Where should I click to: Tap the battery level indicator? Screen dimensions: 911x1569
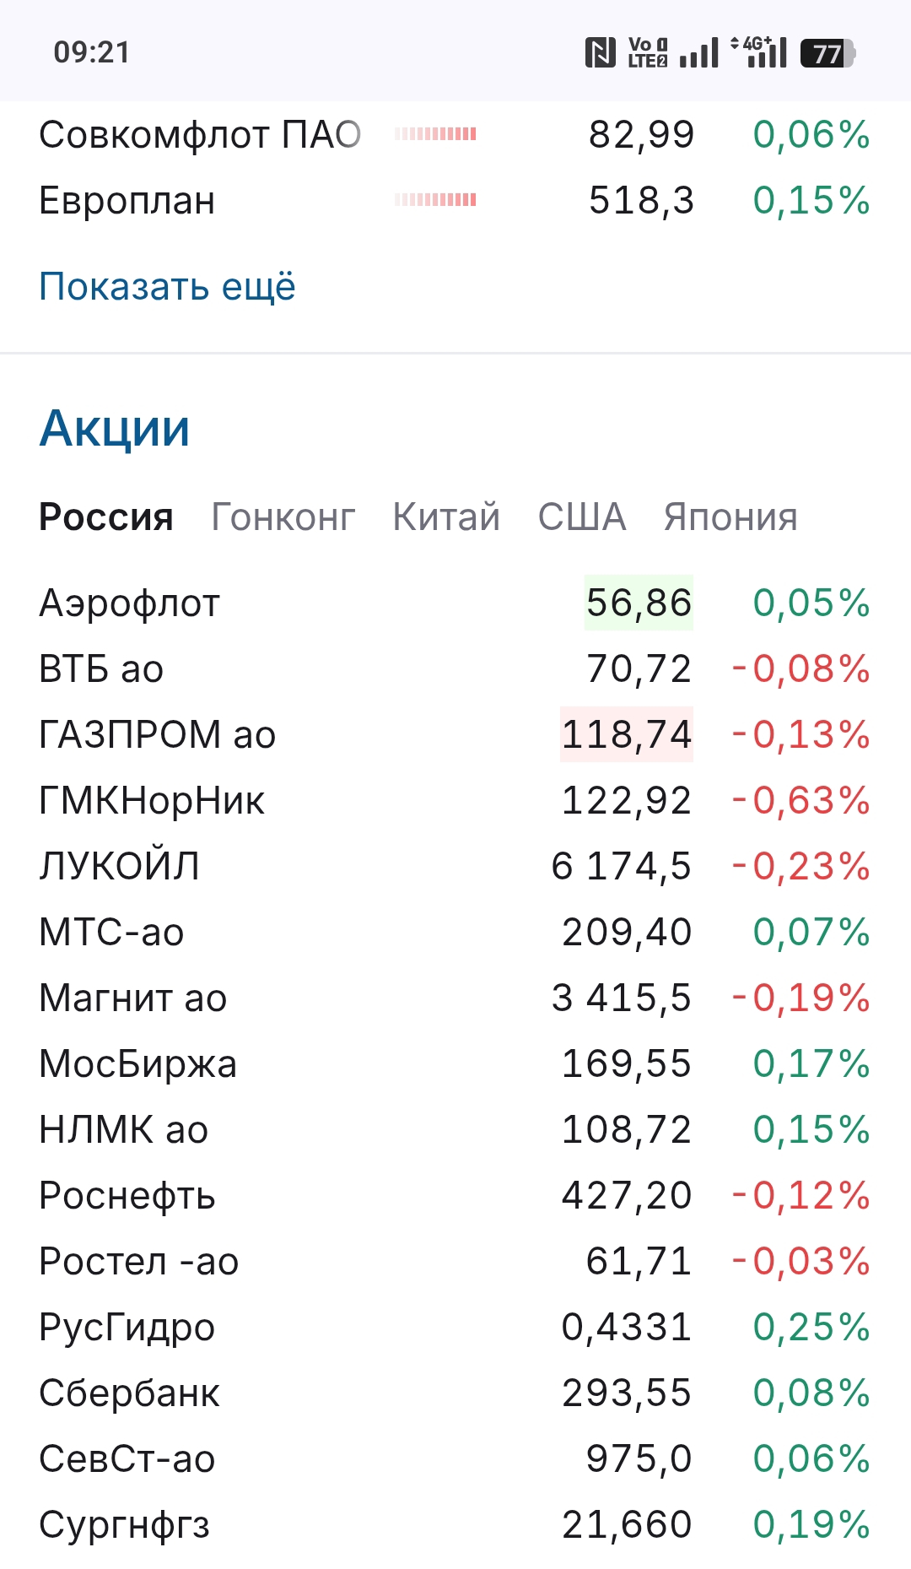pos(827,53)
